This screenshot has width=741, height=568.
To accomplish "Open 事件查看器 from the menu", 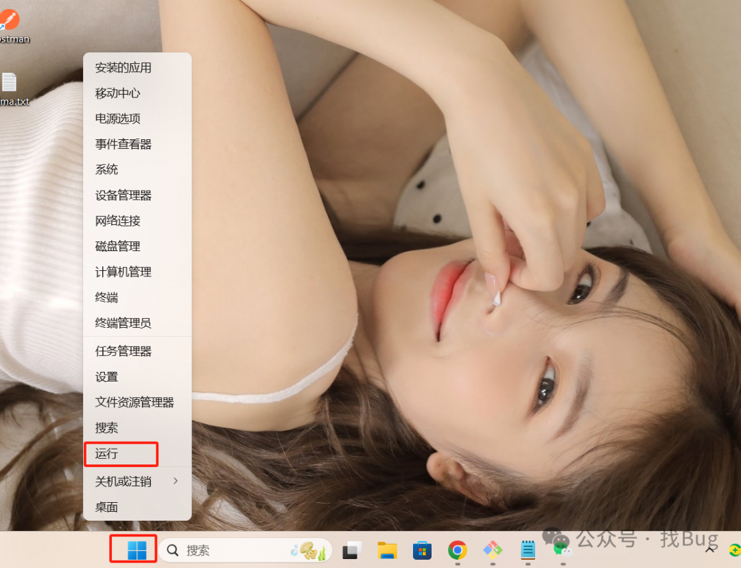I will 137,144.
